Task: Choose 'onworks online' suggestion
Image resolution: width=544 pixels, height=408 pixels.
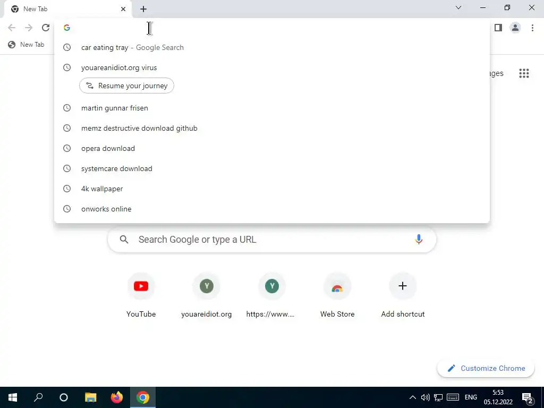Action: click(272, 209)
